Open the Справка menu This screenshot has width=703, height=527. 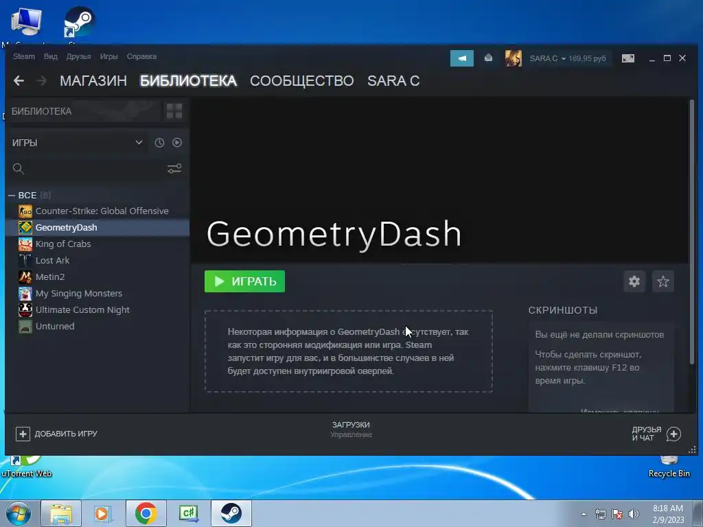tap(141, 56)
